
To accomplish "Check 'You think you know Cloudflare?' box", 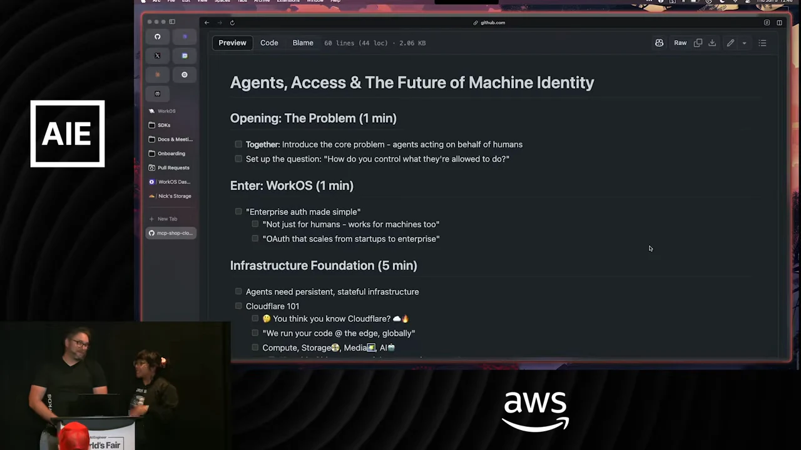I will click(255, 319).
